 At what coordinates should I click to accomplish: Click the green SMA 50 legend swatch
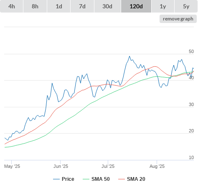click(x=86, y=179)
